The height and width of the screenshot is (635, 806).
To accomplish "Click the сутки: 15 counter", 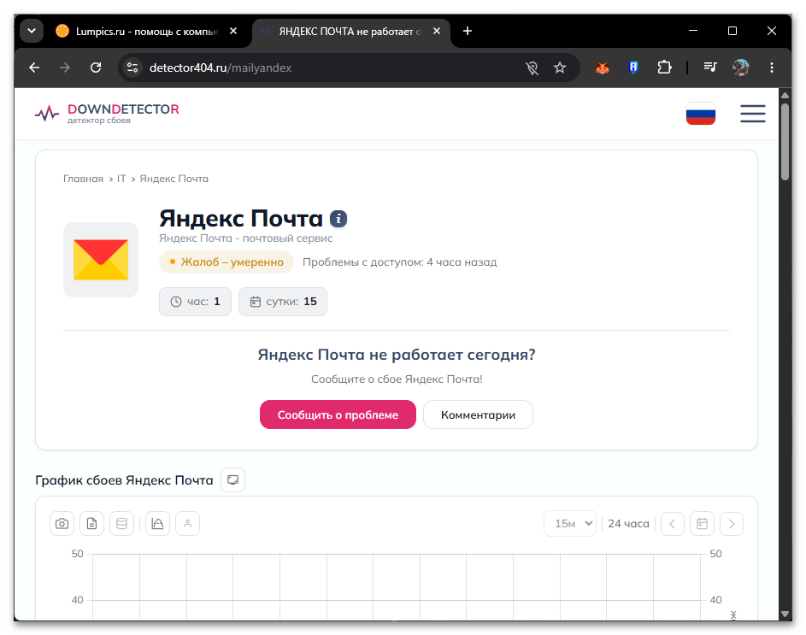I will [283, 302].
